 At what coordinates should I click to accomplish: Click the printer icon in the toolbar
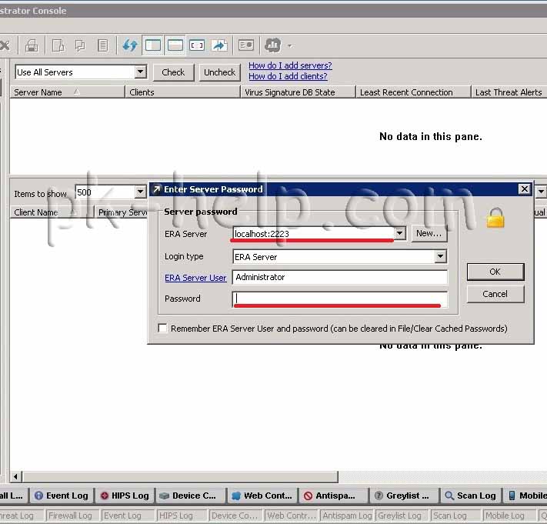tap(32, 45)
